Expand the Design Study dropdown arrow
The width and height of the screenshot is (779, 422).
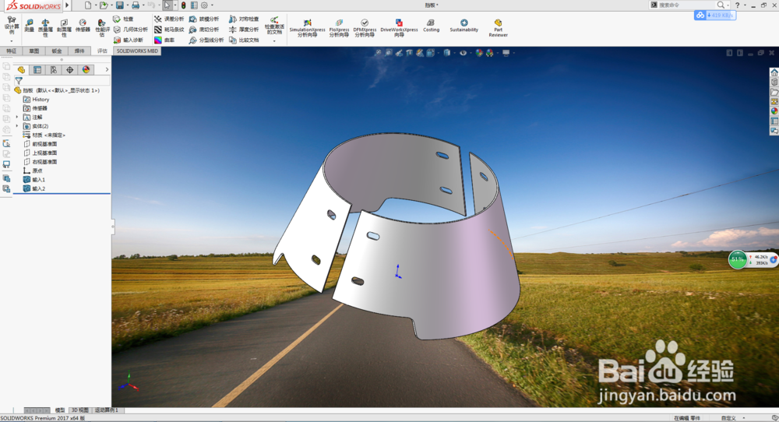12,40
